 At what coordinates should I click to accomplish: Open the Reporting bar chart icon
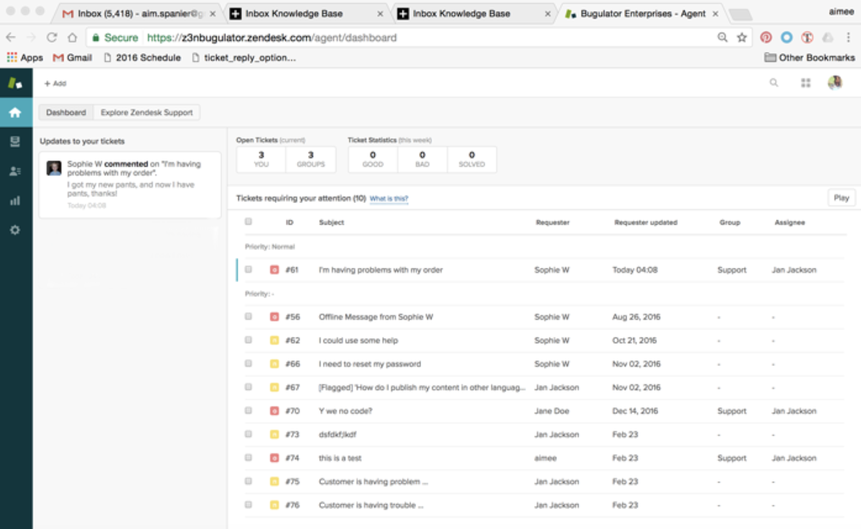(x=15, y=200)
